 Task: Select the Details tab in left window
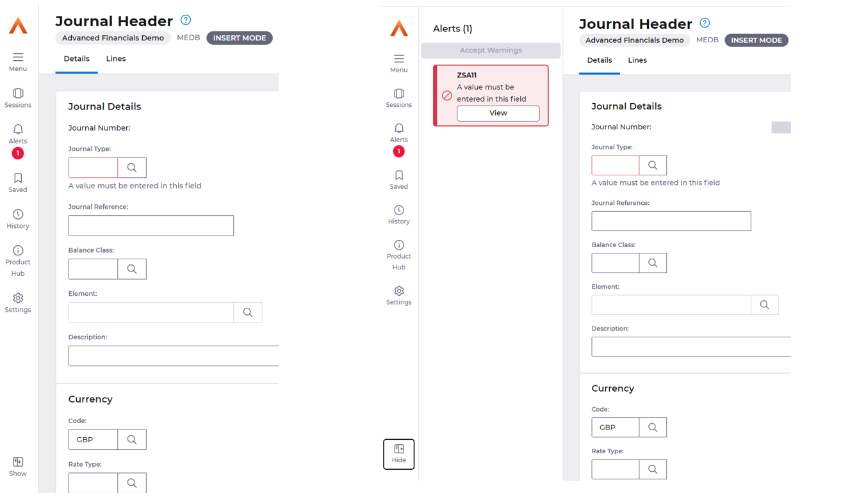coord(76,59)
